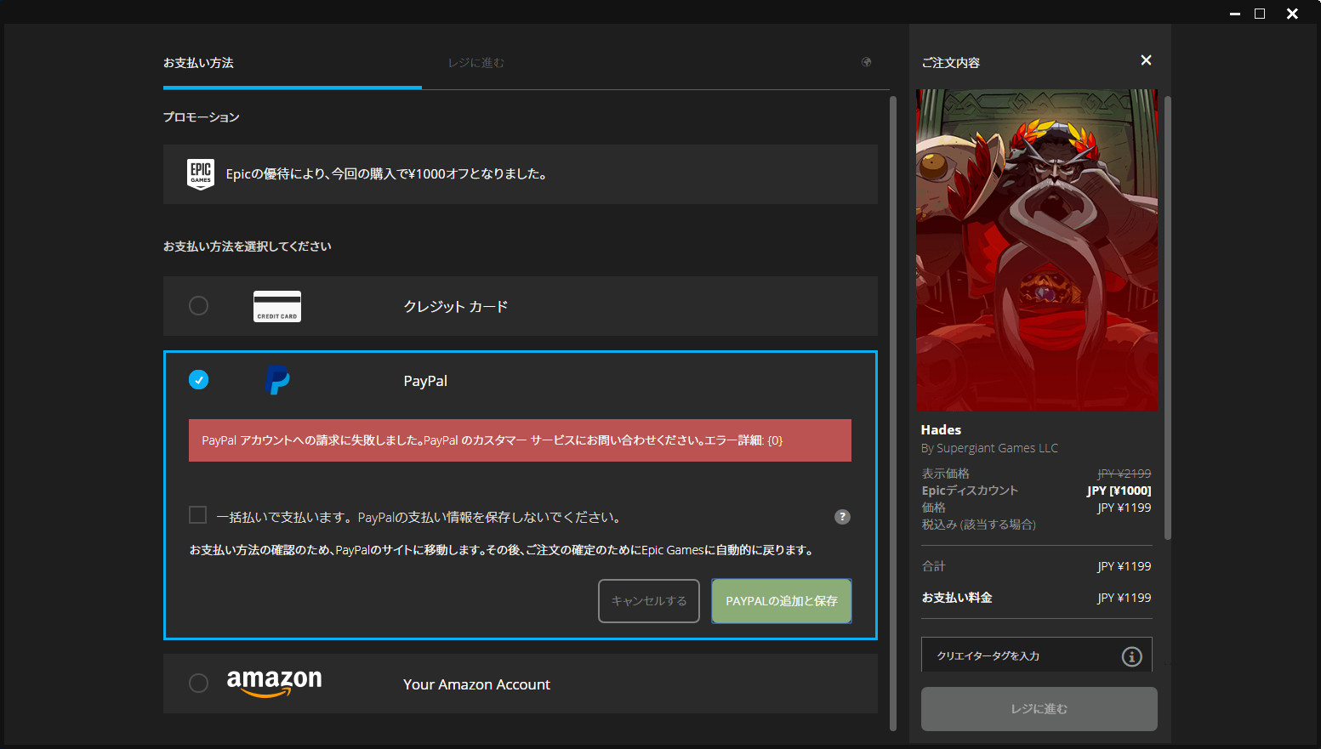Image resolution: width=1321 pixels, height=749 pixels.
Task: Tick the one-time PayPal payment checkbox
Action: tap(197, 514)
